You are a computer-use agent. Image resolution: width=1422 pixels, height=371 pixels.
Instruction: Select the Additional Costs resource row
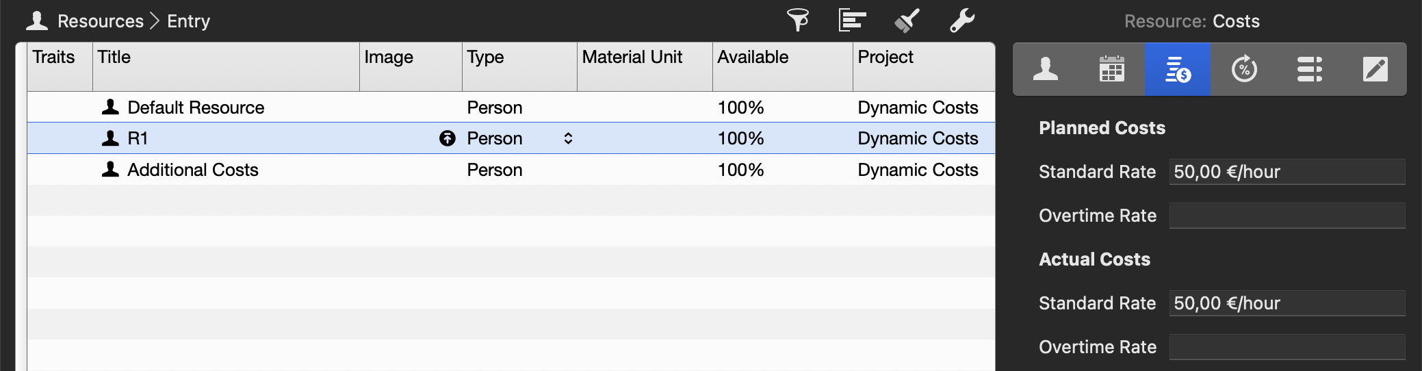click(x=193, y=170)
